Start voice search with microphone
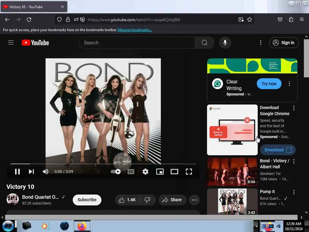Image resolution: width=309 pixels, height=232 pixels. point(225,43)
